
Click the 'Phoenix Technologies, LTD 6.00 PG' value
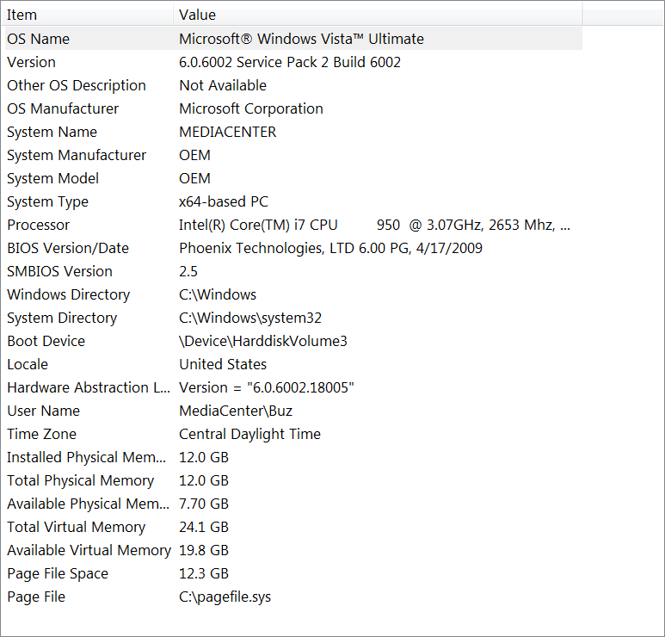(x=295, y=248)
